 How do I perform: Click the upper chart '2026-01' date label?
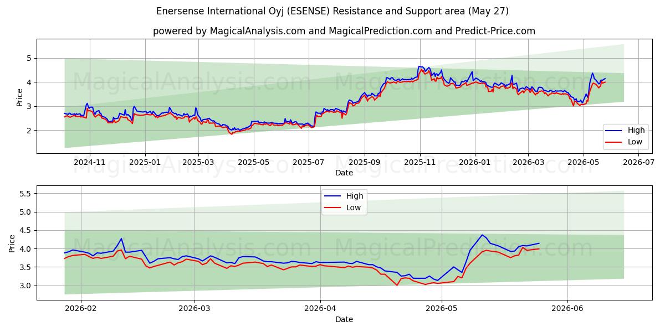point(475,163)
